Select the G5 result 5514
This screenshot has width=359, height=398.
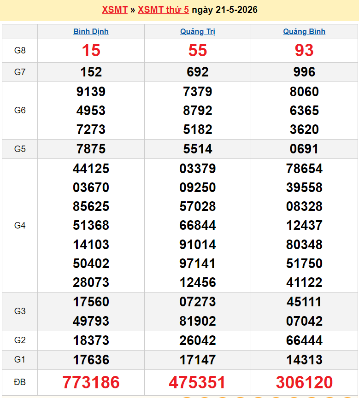(x=198, y=149)
